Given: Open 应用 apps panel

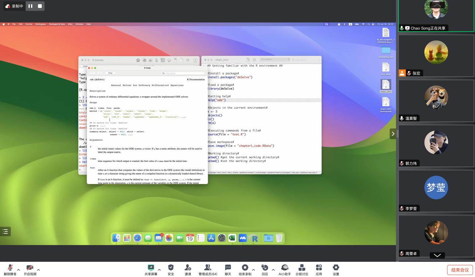Looking at the screenshot, I should click(x=319, y=270).
